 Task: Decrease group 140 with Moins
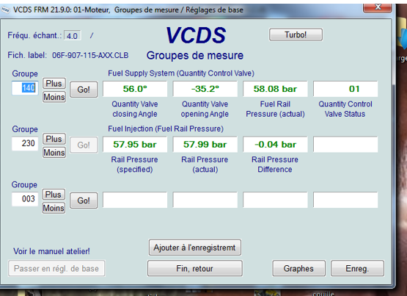(54, 97)
